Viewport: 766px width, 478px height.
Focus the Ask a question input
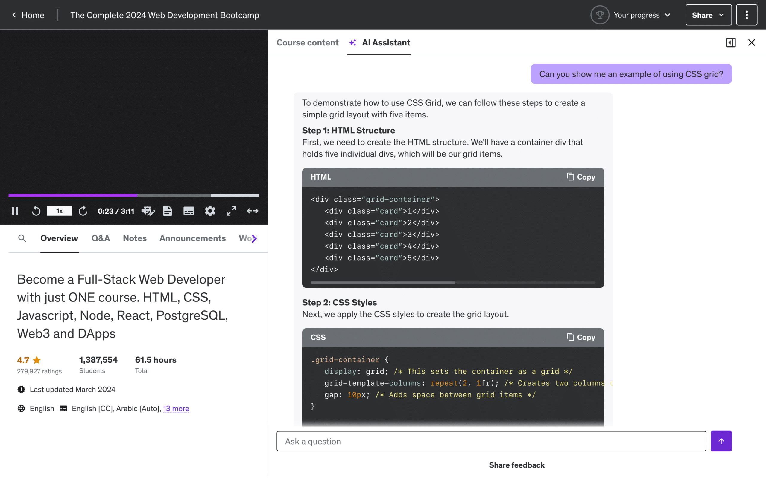(491, 441)
